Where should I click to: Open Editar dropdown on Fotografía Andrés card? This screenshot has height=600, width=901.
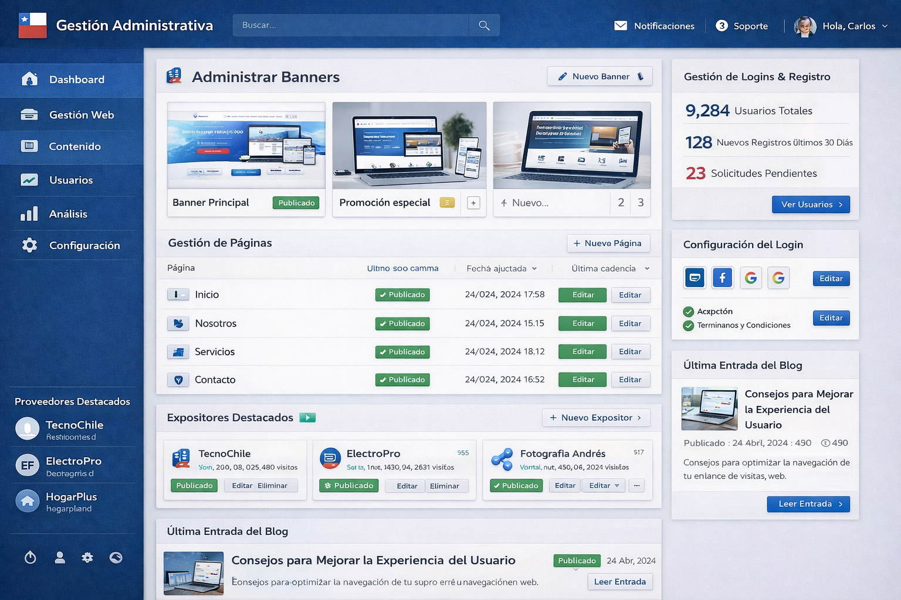click(x=604, y=486)
